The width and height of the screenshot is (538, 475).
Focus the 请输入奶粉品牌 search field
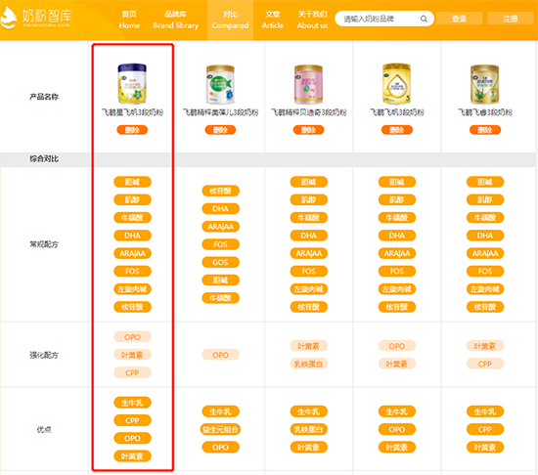(x=384, y=19)
